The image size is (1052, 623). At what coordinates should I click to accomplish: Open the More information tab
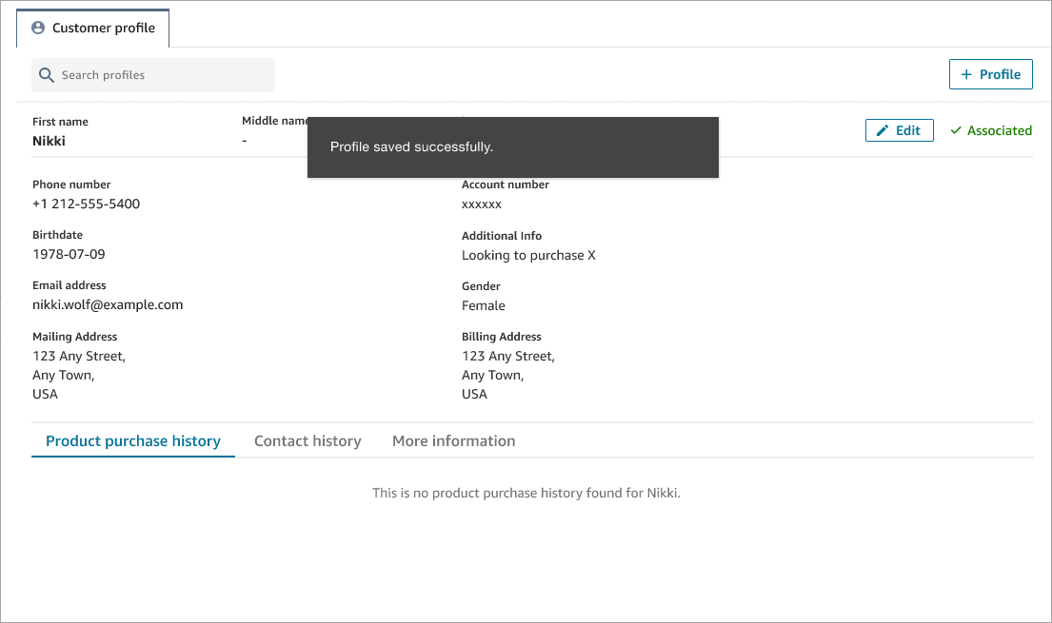(453, 441)
